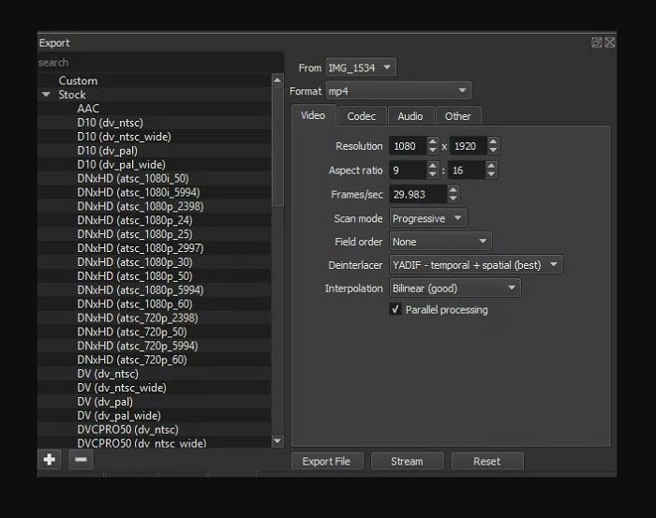Click the Stream button
The image size is (656, 518).
[407, 461]
